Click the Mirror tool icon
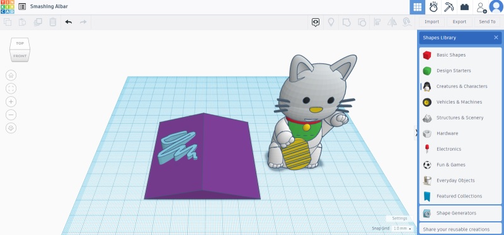This screenshot has width=504, height=235. (x=392, y=22)
